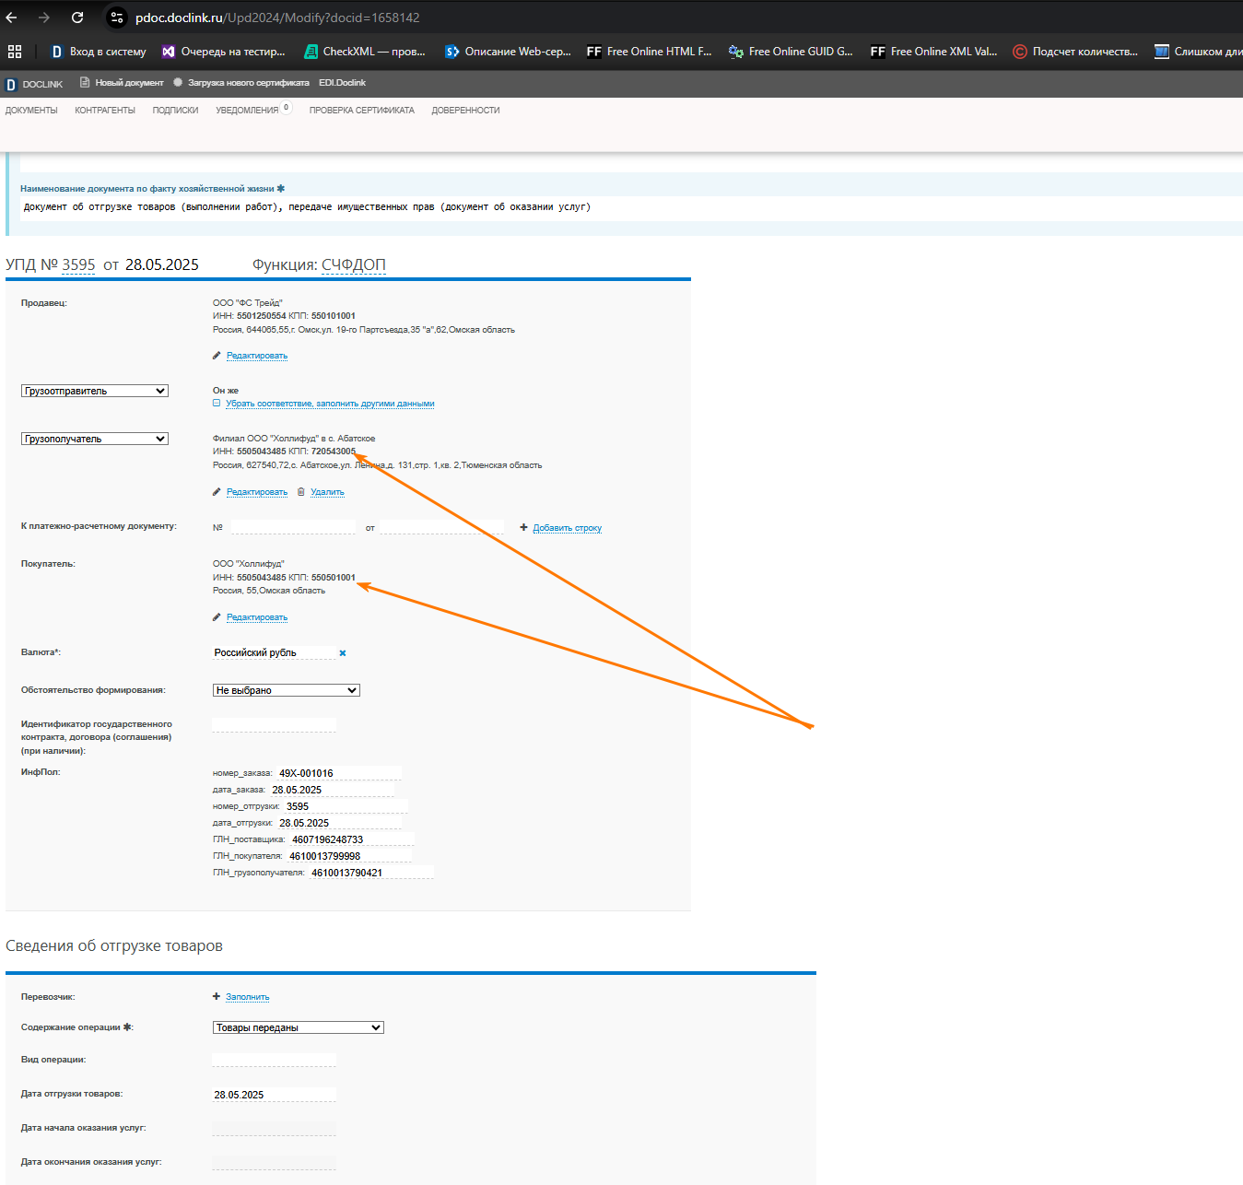Image resolution: width=1243 pixels, height=1185 pixels.
Task: Click 'Добавить строку' link
Action: 568,528
